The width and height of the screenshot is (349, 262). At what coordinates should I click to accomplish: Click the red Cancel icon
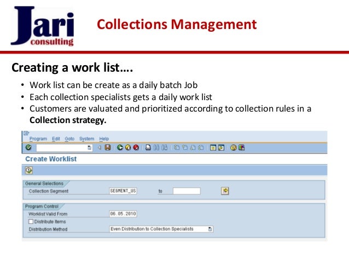[x=136, y=147]
